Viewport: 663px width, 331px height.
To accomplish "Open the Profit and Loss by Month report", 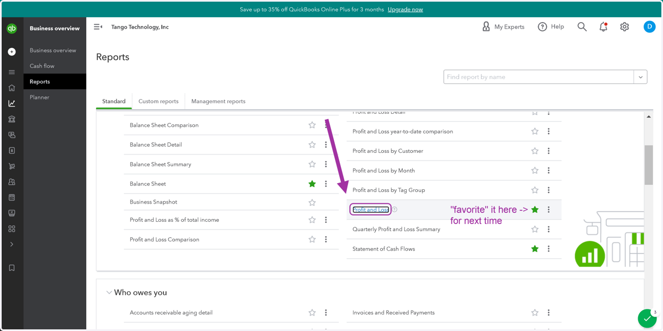I will click(383, 170).
